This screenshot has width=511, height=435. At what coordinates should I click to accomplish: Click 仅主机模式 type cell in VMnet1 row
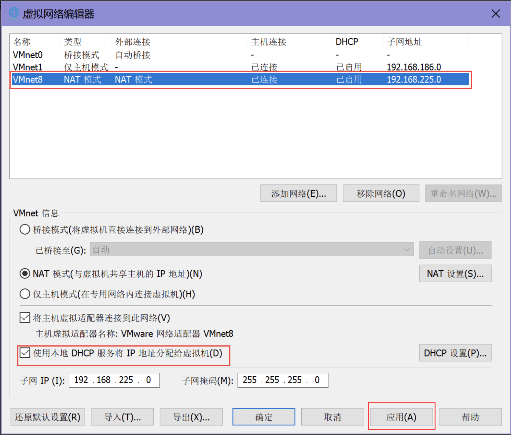click(x=86, y=67)
